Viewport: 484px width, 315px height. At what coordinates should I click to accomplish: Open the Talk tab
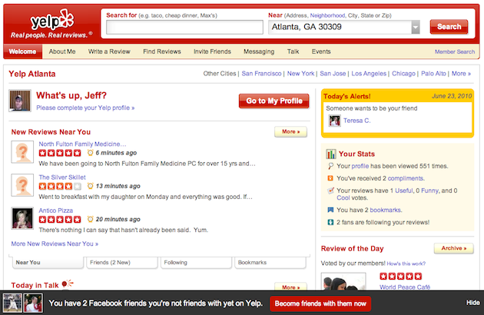293,51
